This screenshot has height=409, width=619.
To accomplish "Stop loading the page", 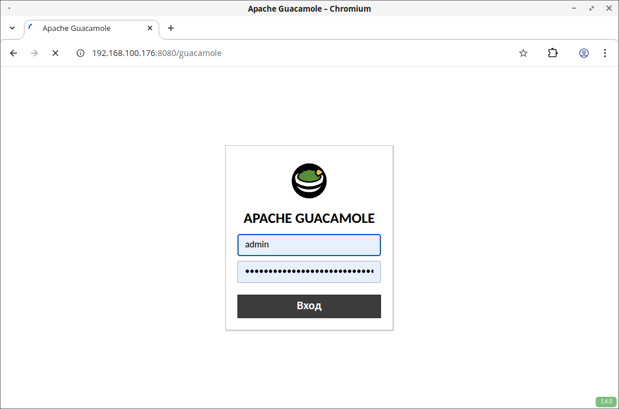I will coord(55,53).
